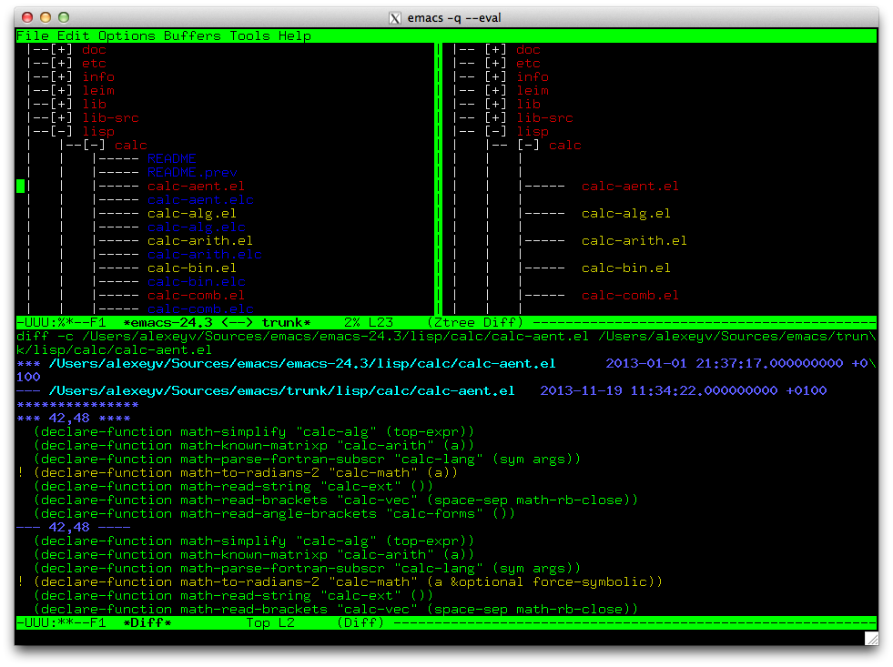Click the lisp folder name in right pane

click(x=533, y=131)
